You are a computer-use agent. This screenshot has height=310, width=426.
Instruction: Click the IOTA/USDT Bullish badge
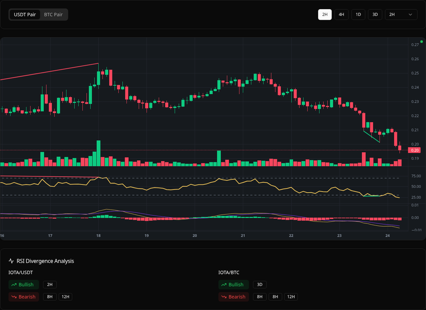click(24, 284)
